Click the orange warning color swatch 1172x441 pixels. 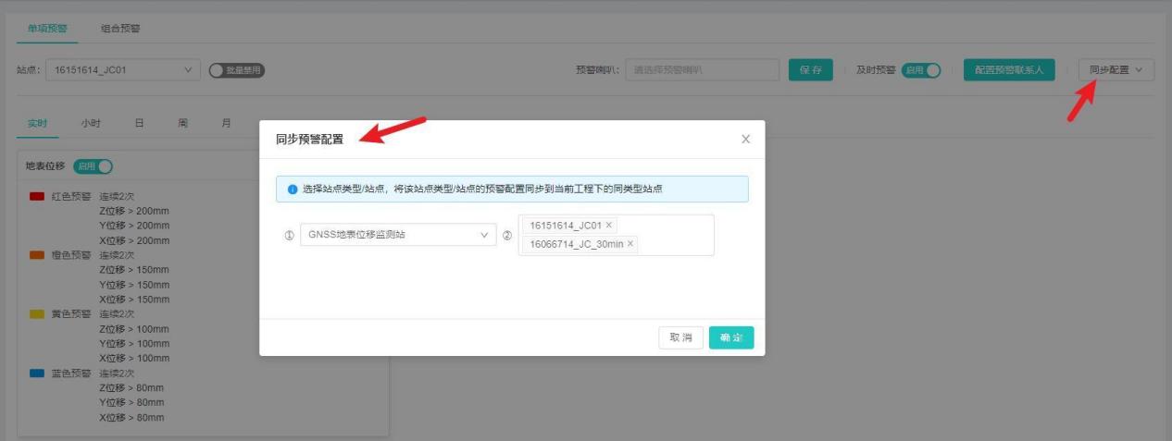pyautogui.click(x=37, y=255)
